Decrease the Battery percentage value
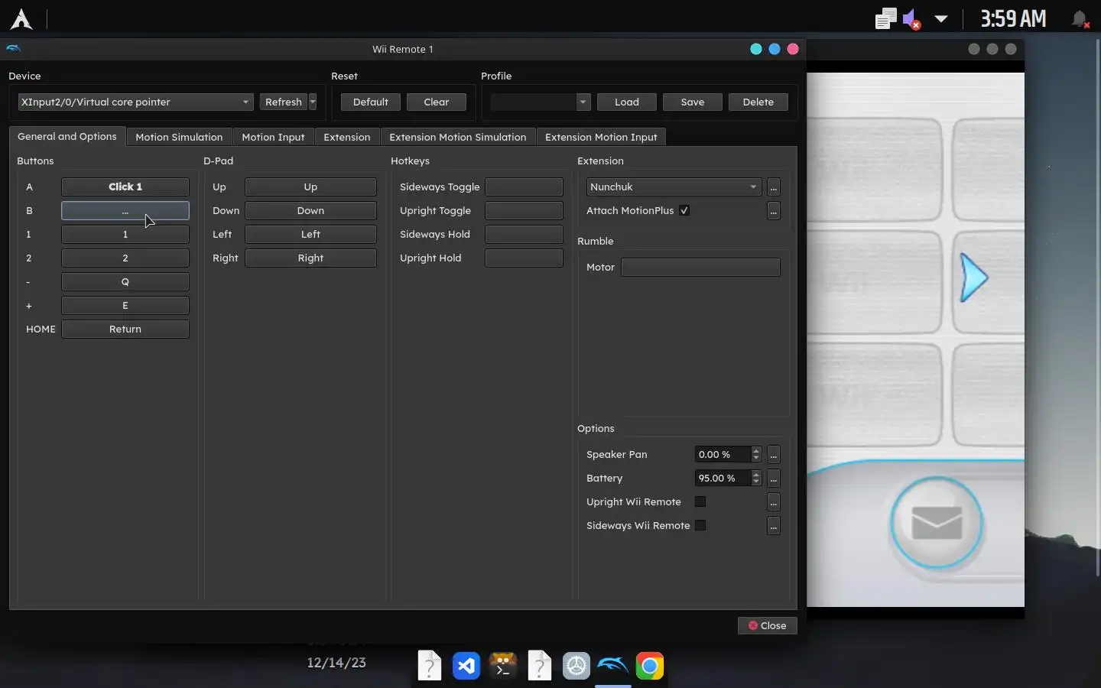The height and width of the screenshot is (688, 1101). [756, 482]
